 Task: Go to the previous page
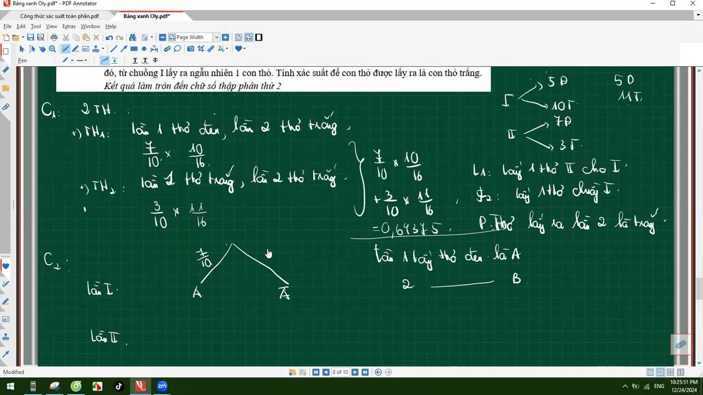click(x=326, y=372)
